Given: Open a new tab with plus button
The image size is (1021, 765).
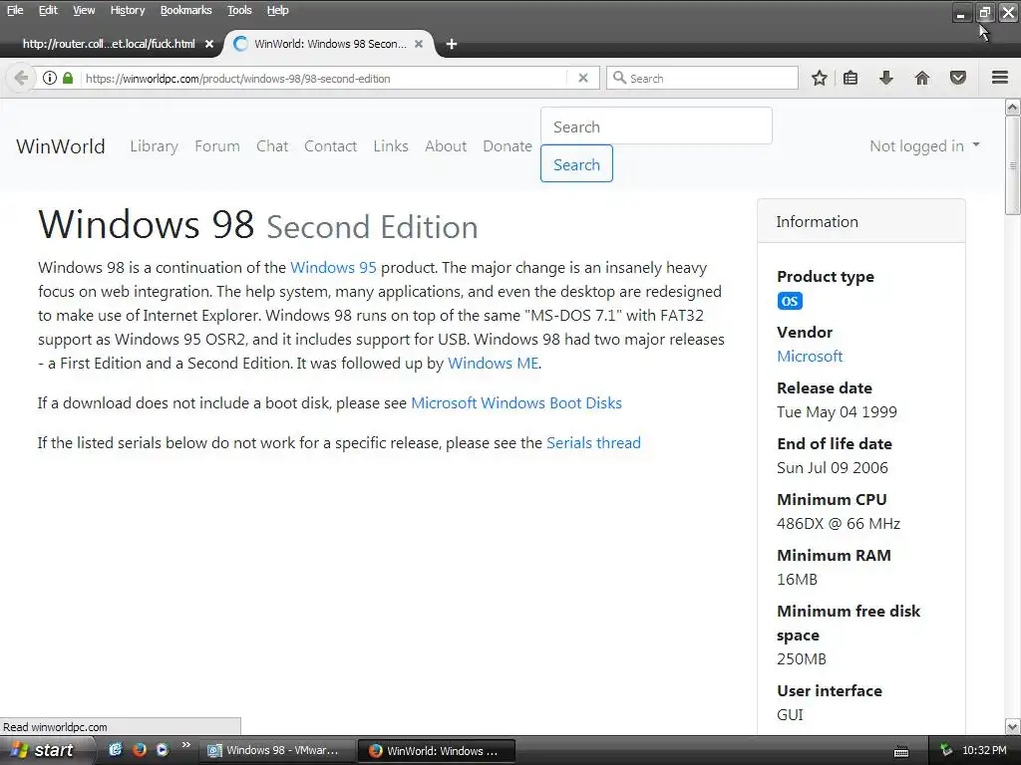Looking at the screenshot, I should pos(452,44).
